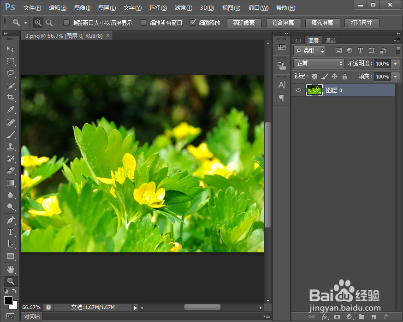Select the Crop tool

pyautogui.click(x=10, y=97)
